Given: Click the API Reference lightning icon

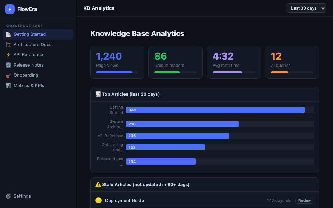Looking at the screenshot, I should (x=8, y=55).
